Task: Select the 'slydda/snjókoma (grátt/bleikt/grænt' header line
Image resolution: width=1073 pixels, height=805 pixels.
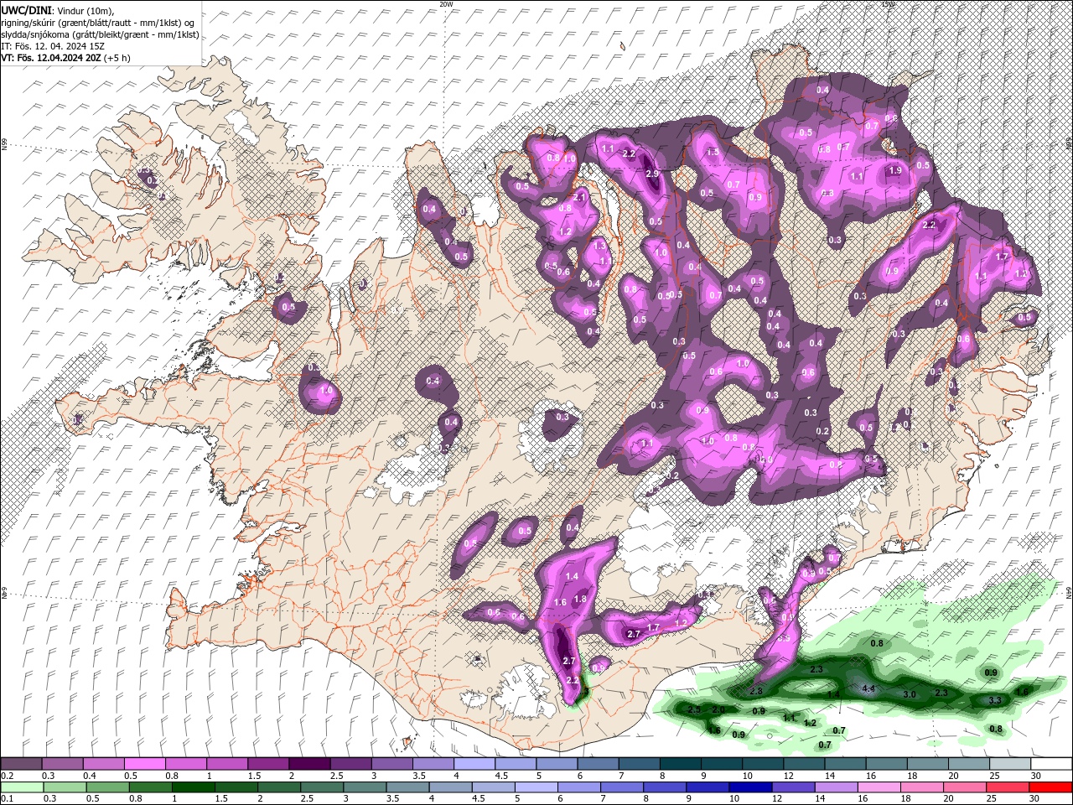Action: tap(99, 34)
